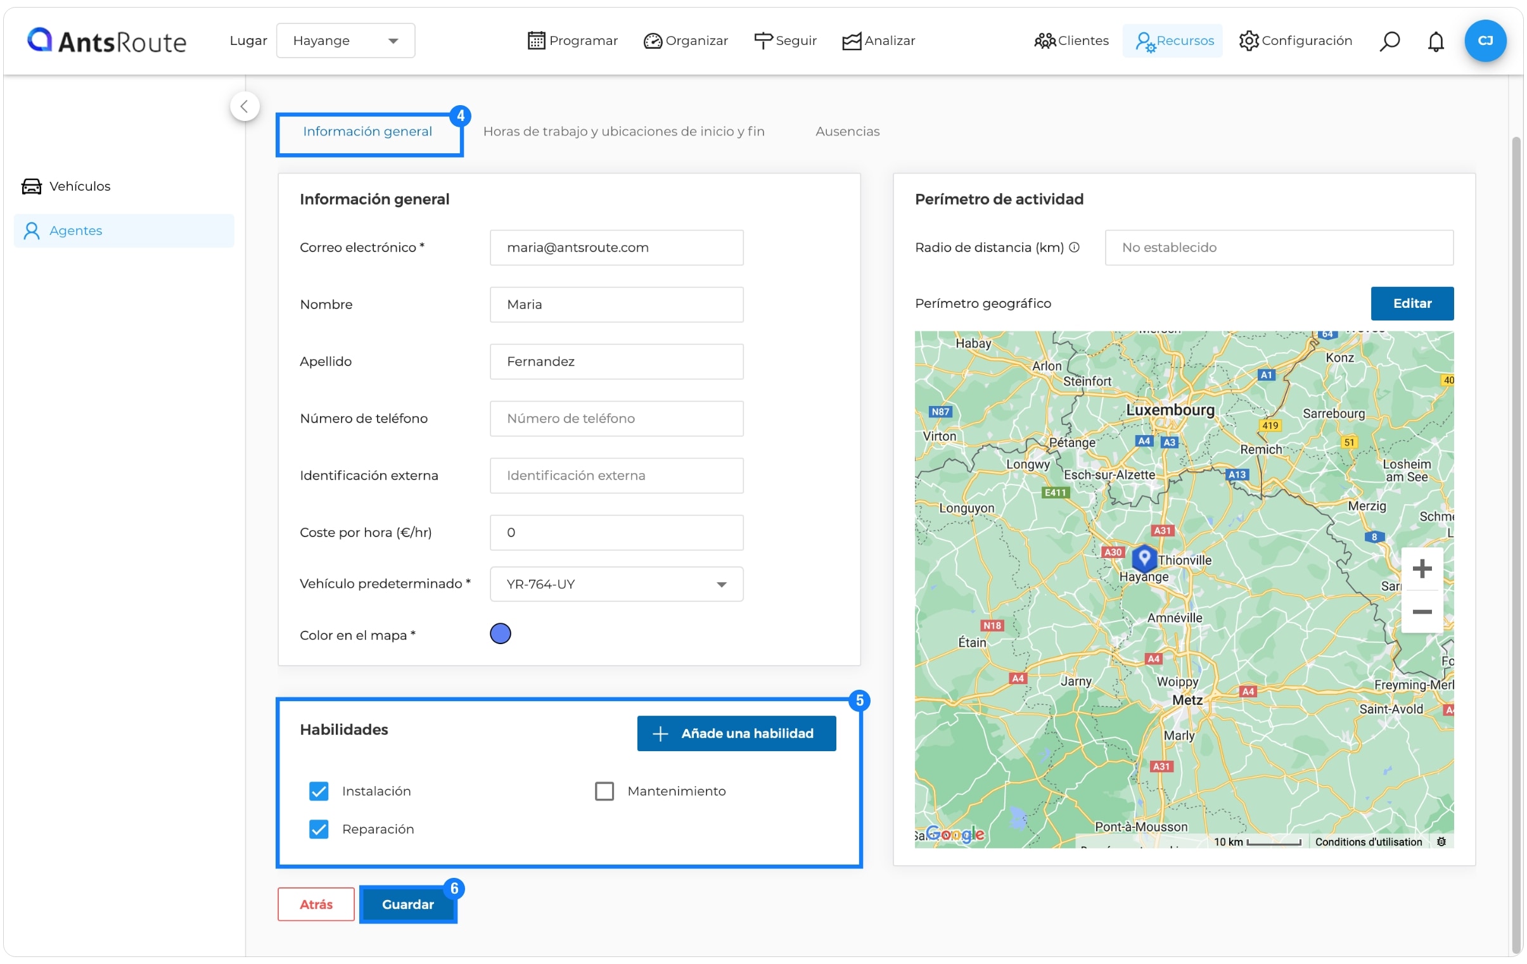Pick the map color swatch circle

pos(501,634)
